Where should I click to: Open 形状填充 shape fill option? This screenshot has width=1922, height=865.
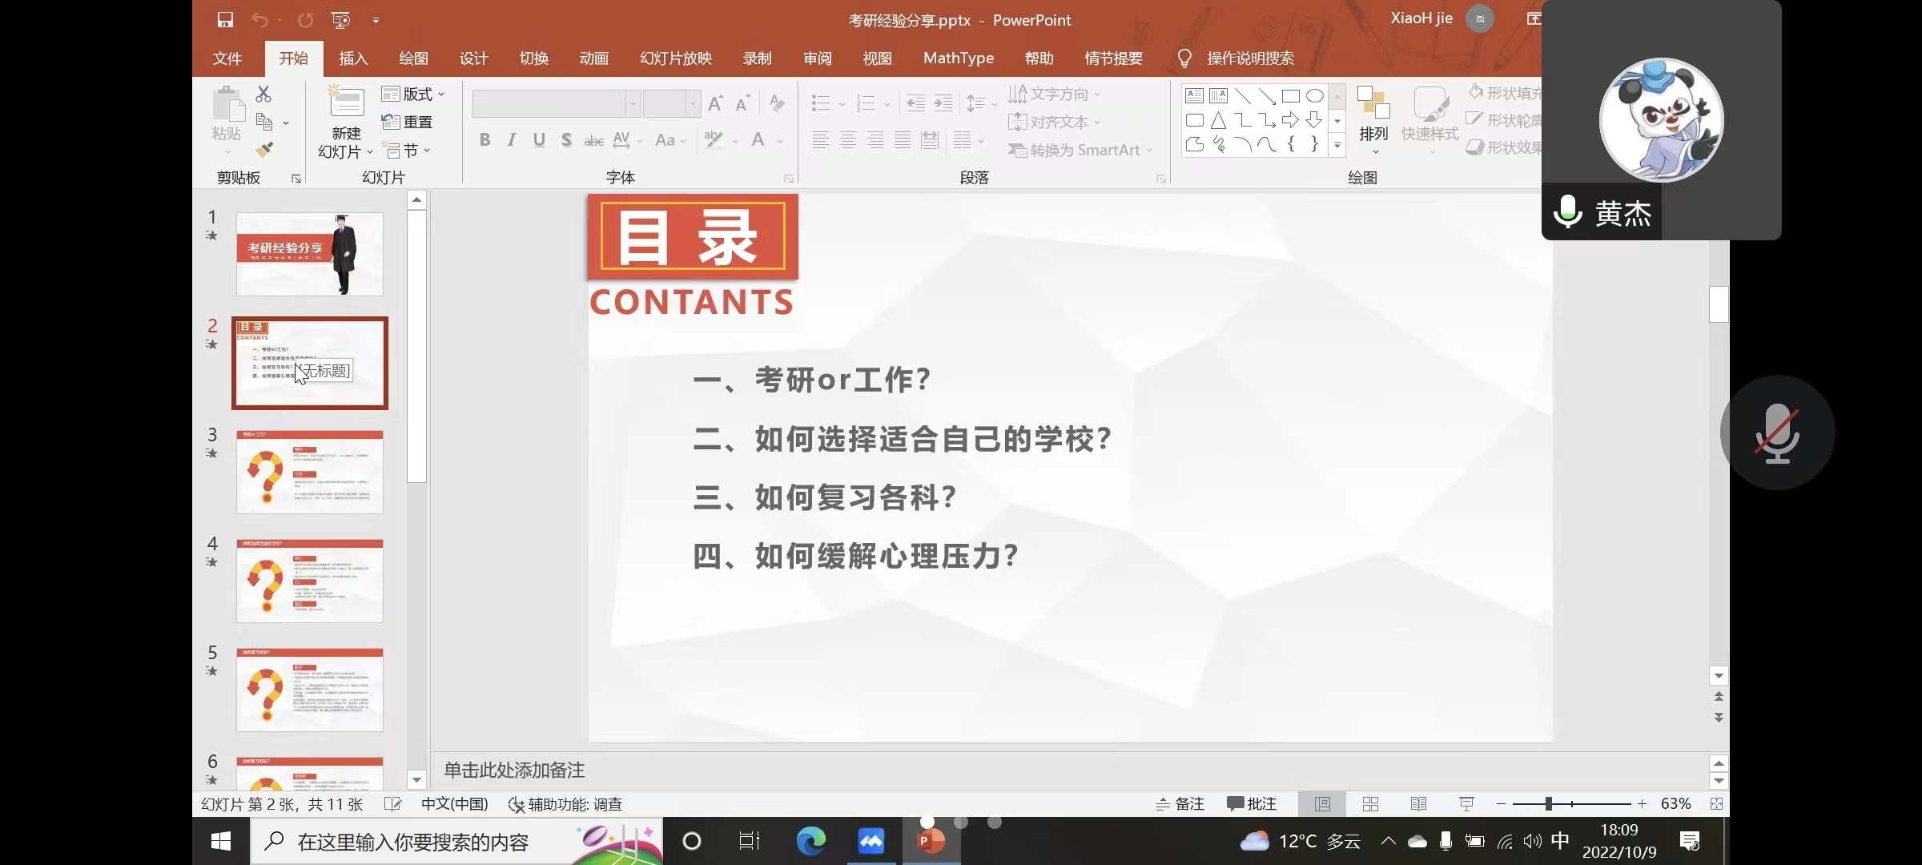click(x=1504, y=91)
